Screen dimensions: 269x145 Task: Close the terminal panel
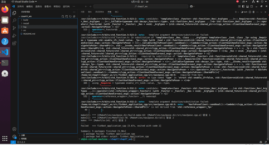pyautogui.click(x=265, y=12)
